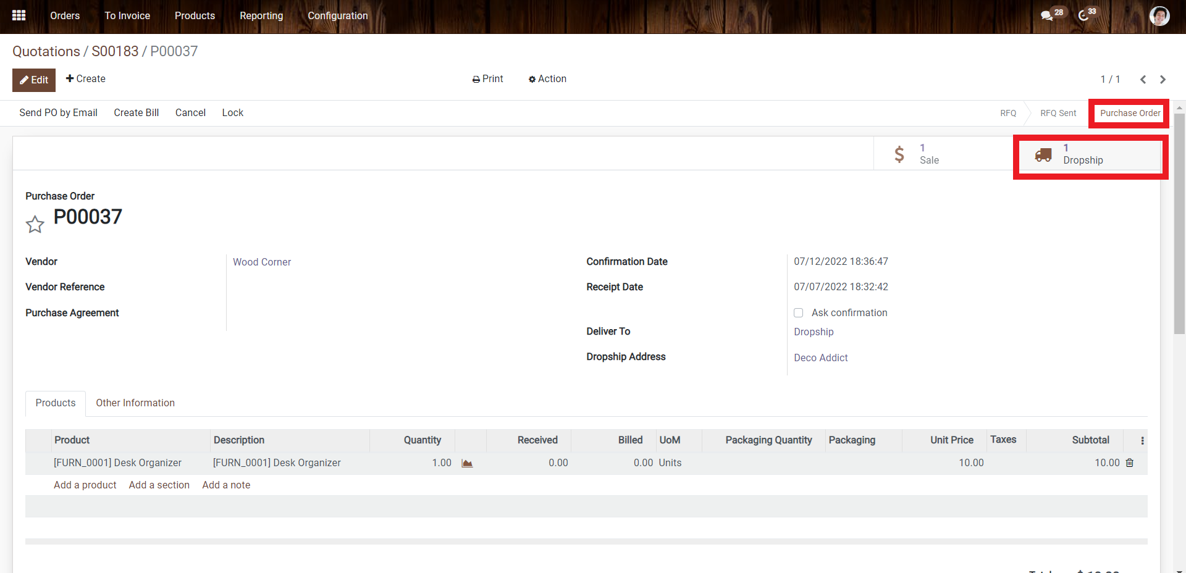Click the quantity value 1.00
This screenshot has height=573, width=1186.
442,463
